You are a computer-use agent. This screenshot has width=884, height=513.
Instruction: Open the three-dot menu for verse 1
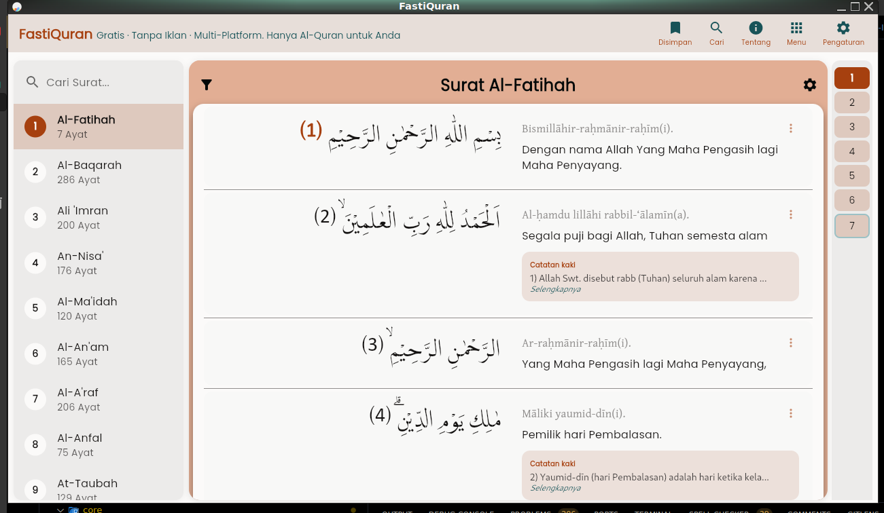coord(790,128)
